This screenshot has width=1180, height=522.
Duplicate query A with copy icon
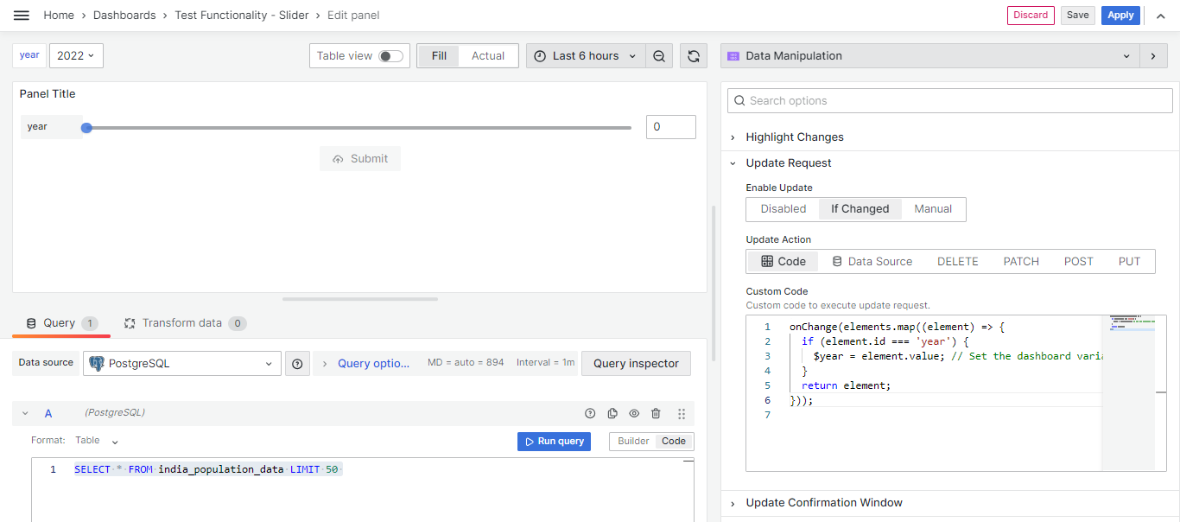pos(612,414)
